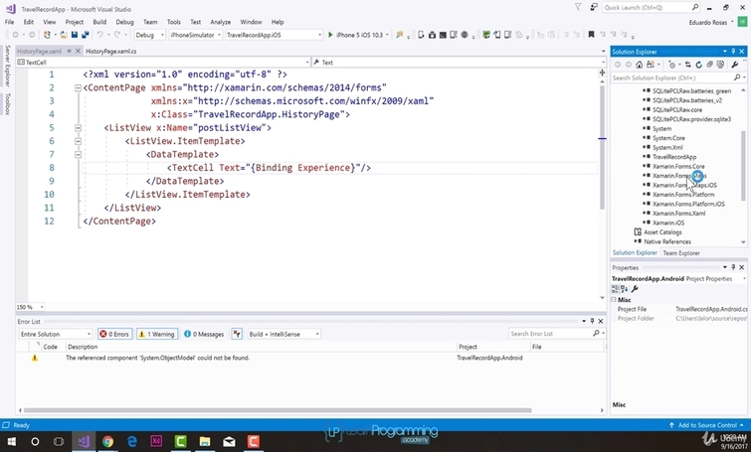751x452 pixels.
Task: Open the Windows Start menu
Action: tap(11, 441)
